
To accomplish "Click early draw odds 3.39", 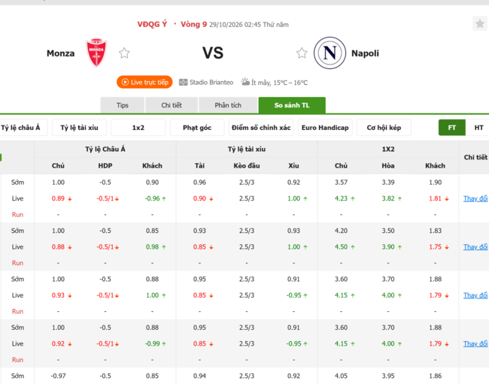I will click(388, 182).
